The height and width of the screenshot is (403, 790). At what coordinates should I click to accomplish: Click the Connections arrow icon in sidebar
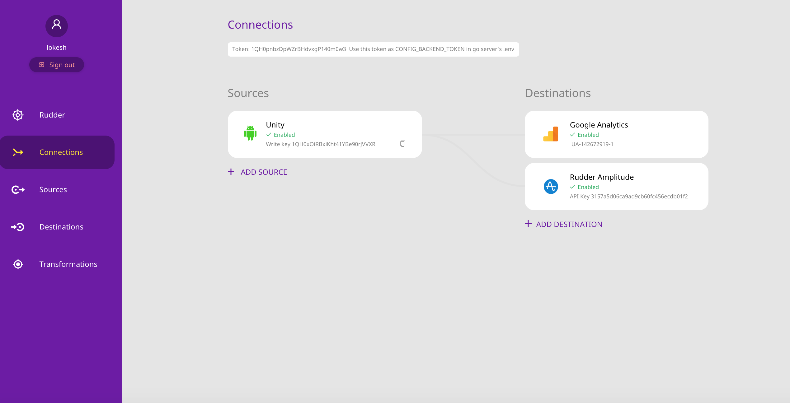[18, 152]
